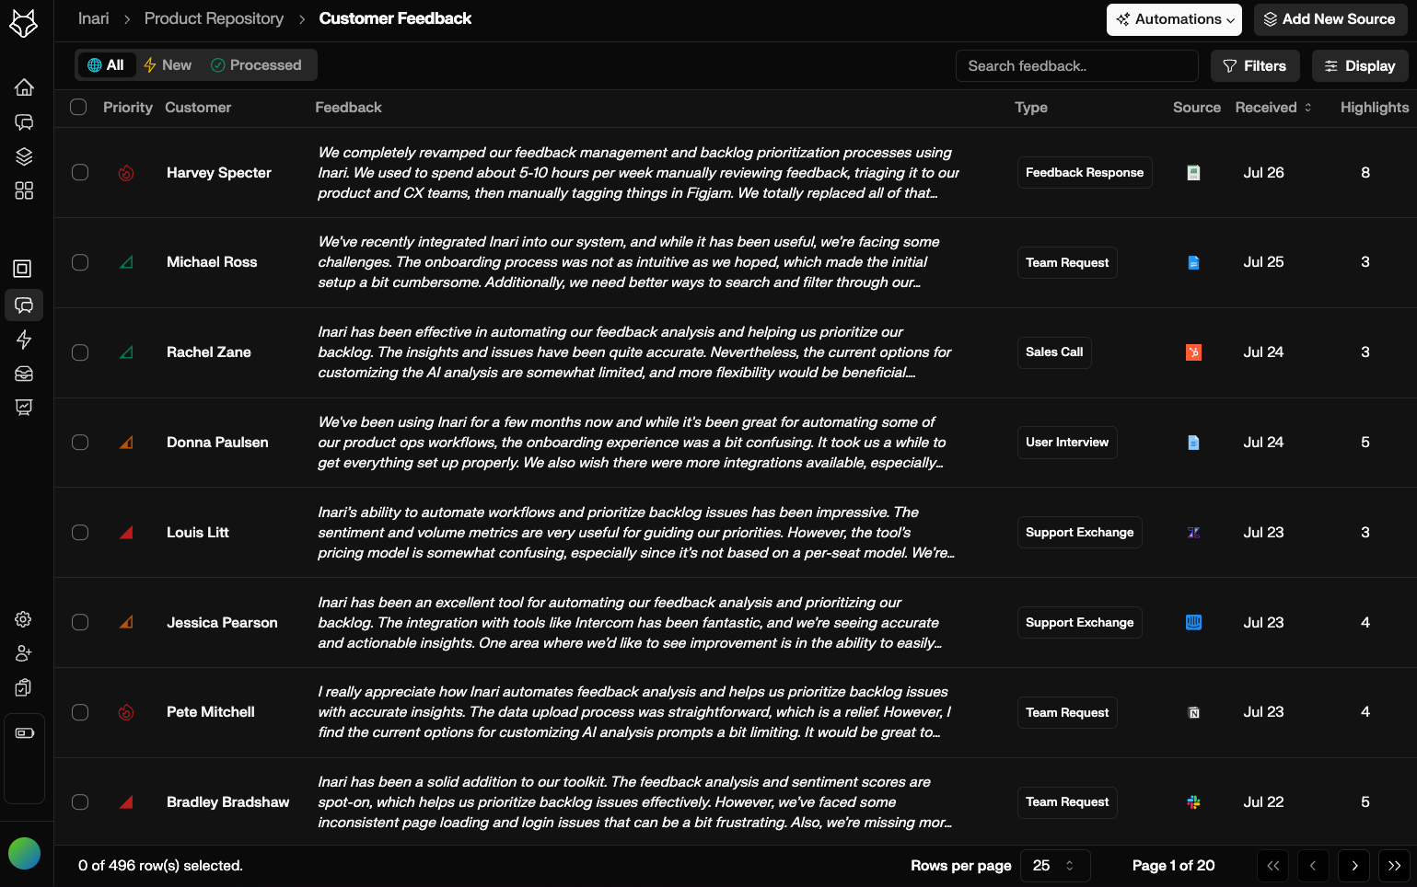Click Harvey Specter's fire priority icon
This screenshot has width=1417, height=887.
point(126,173)
